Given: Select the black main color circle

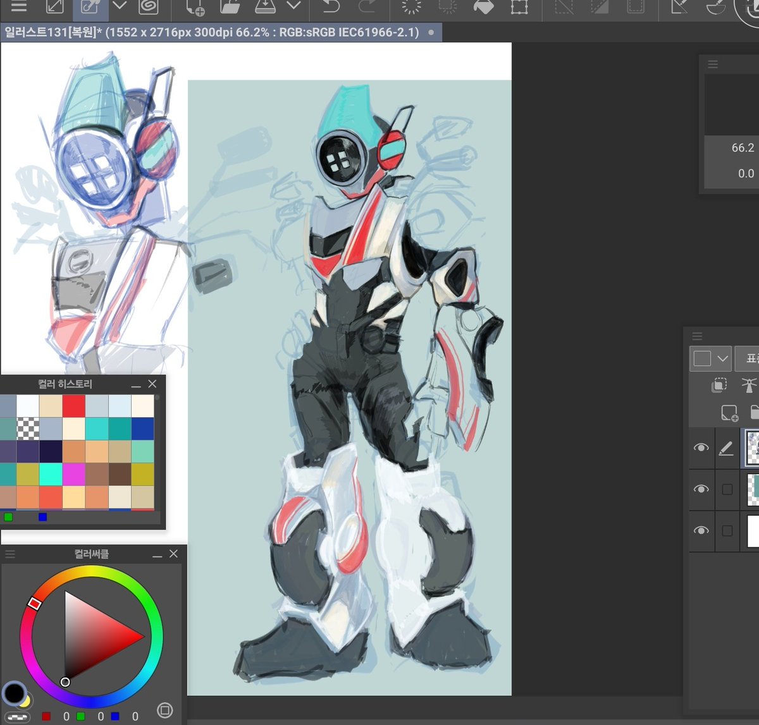Looking at the screenshot, I should click(x=13, y=693).
